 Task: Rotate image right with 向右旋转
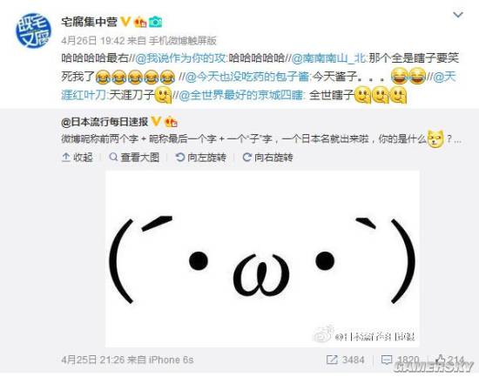[x=267, y=158]
